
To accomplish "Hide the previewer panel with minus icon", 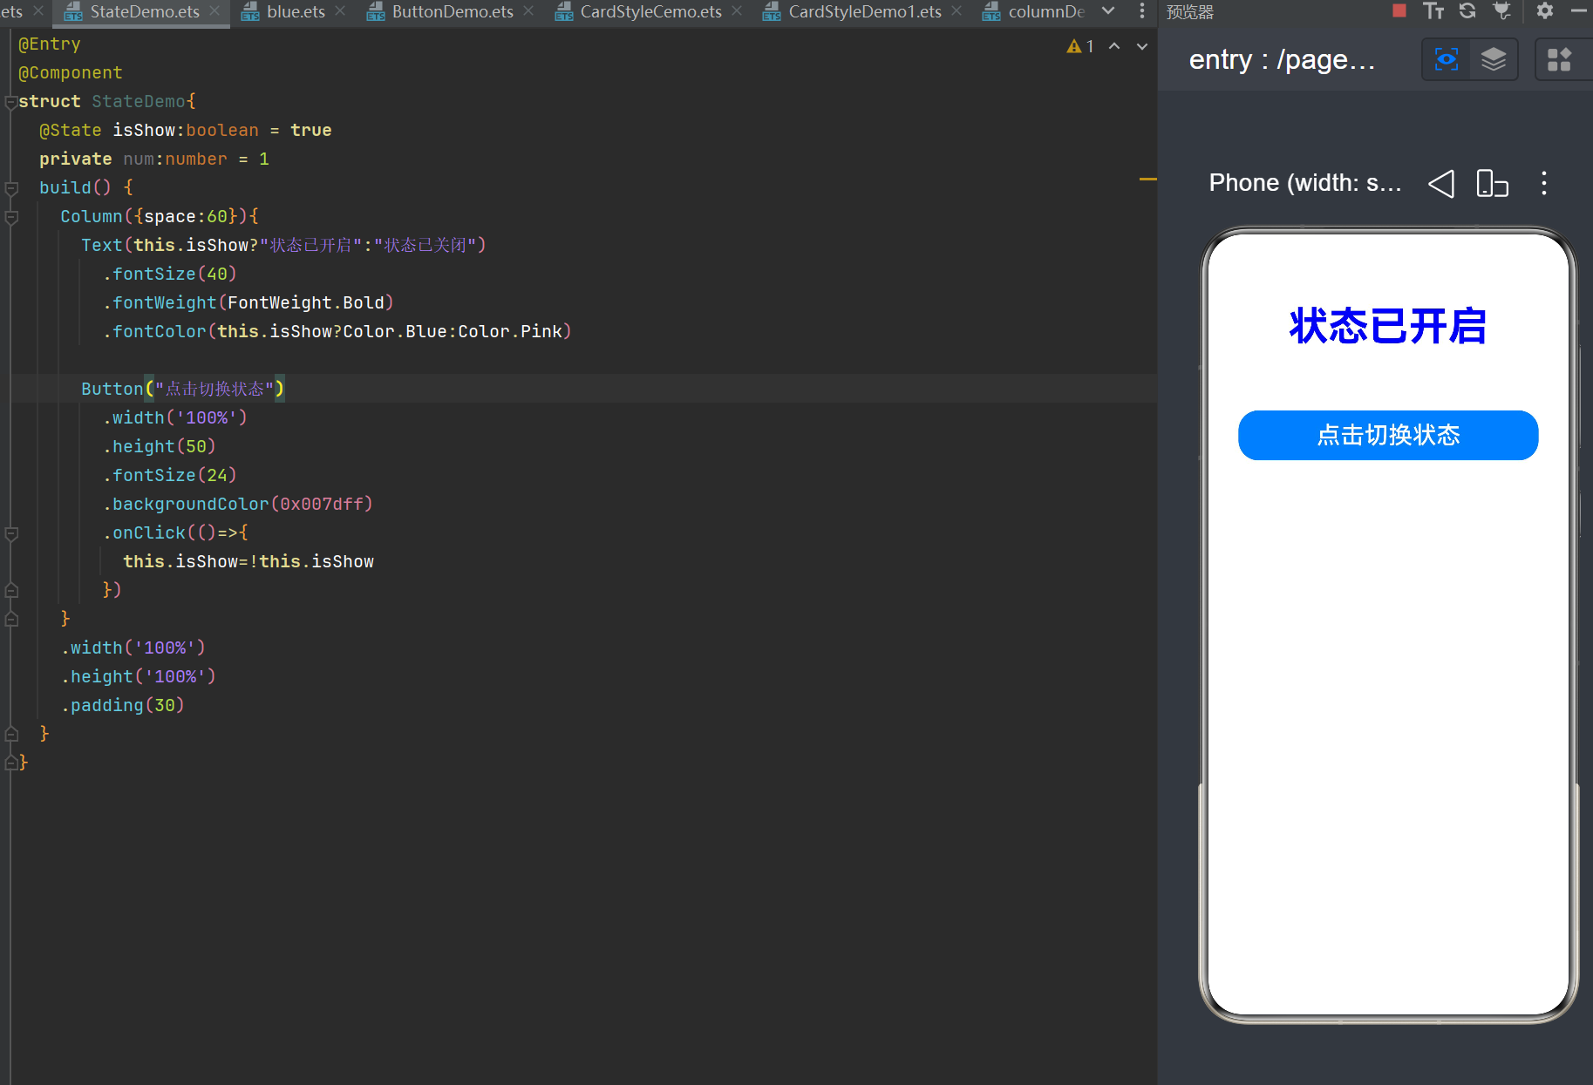I will click(1578, 10).
